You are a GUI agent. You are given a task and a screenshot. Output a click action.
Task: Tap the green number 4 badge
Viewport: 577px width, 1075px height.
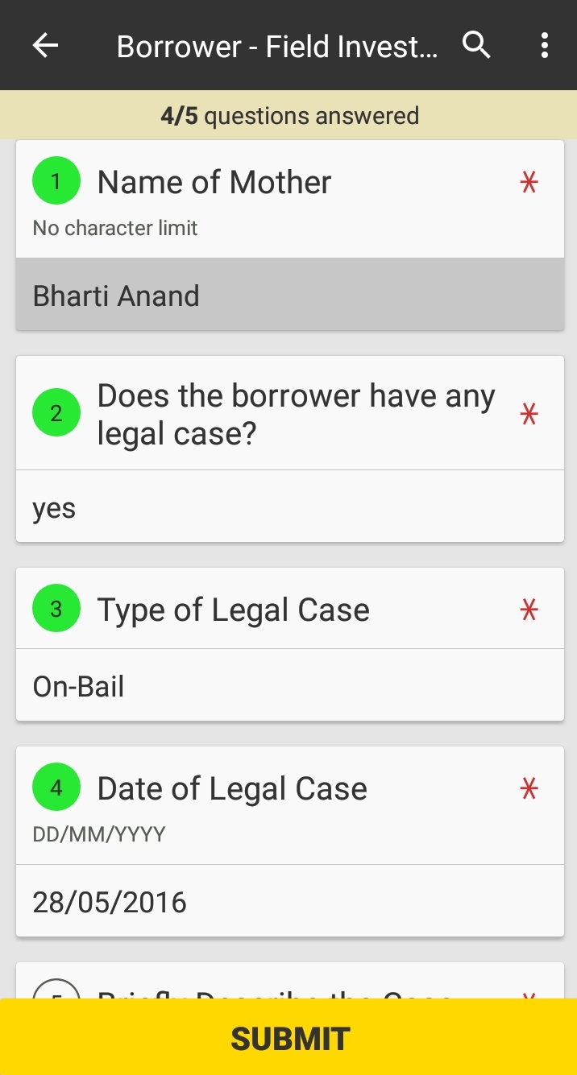56,788
